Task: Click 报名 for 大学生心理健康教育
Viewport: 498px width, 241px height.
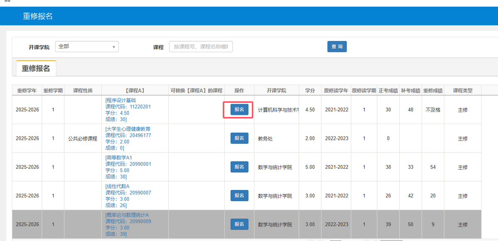Action: click(239, 138)
